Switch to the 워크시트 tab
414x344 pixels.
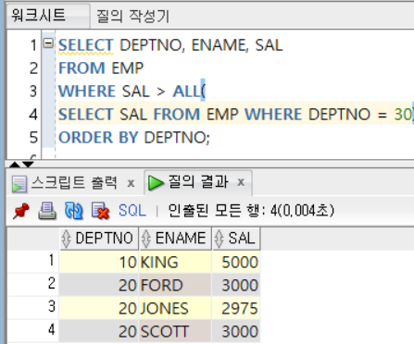(x=48, y=16)
